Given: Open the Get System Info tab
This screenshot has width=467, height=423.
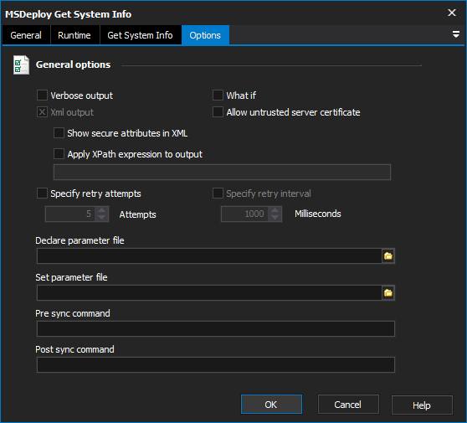Looking at the screenshot, I should click(x=141, y=35).
